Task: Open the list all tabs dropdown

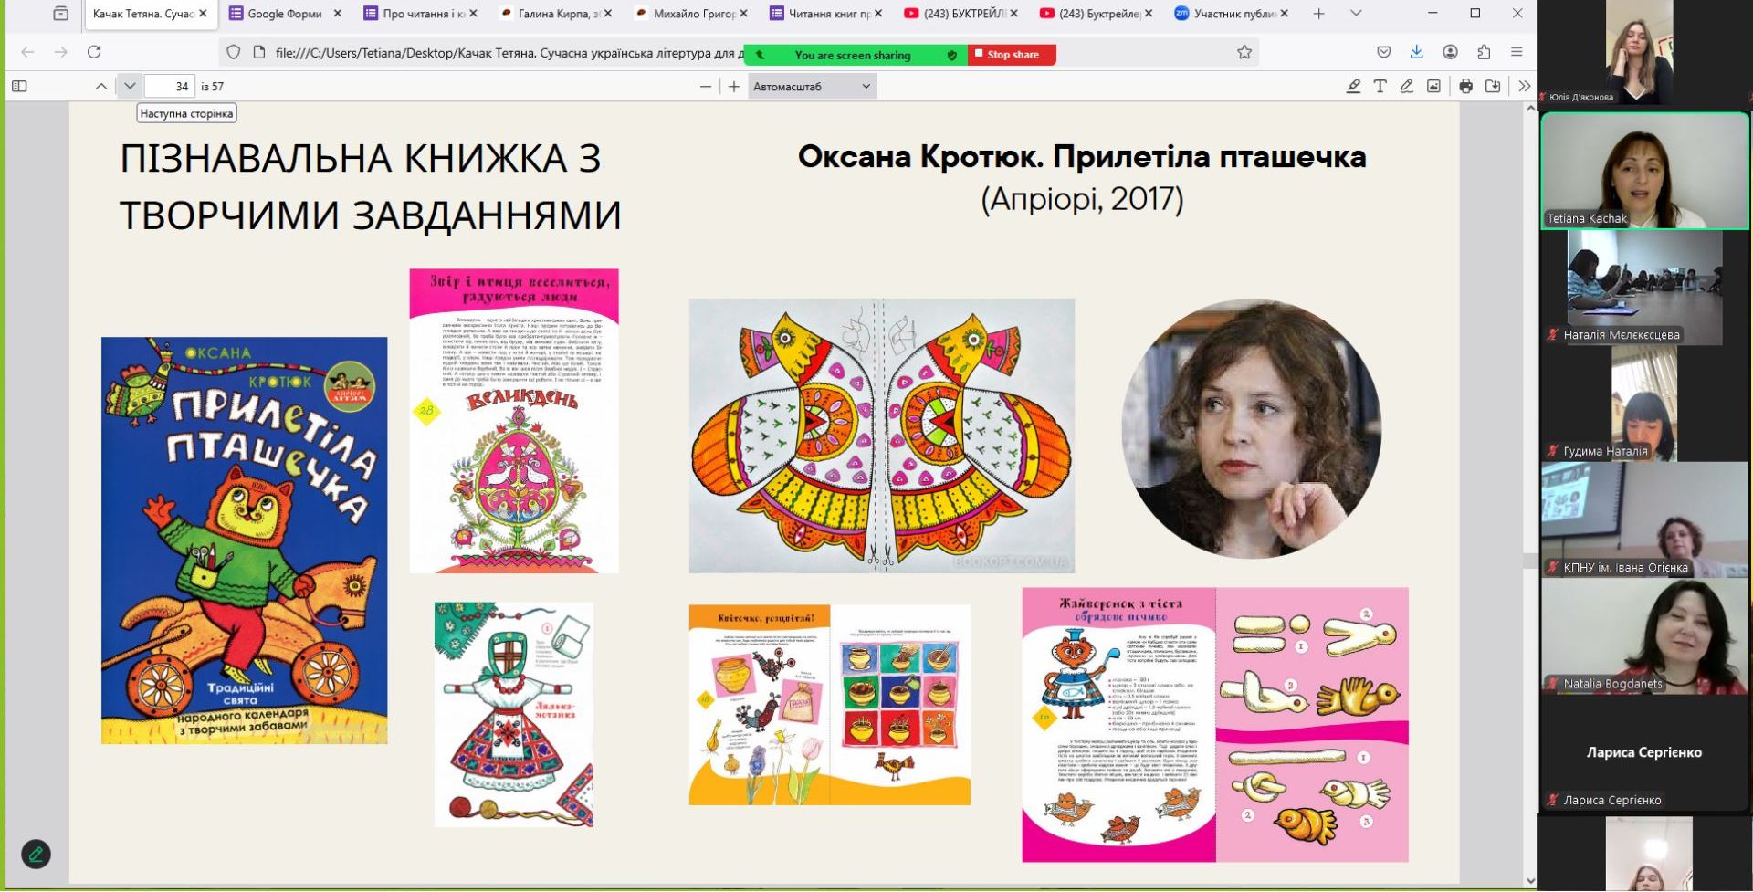Action: 1356,14
